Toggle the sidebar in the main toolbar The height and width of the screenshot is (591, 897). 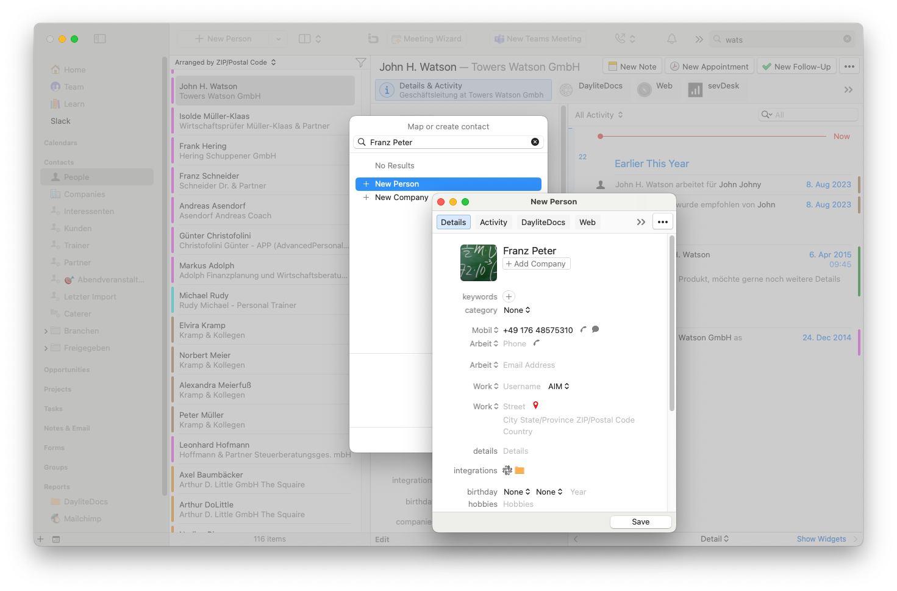coord(100,39)
